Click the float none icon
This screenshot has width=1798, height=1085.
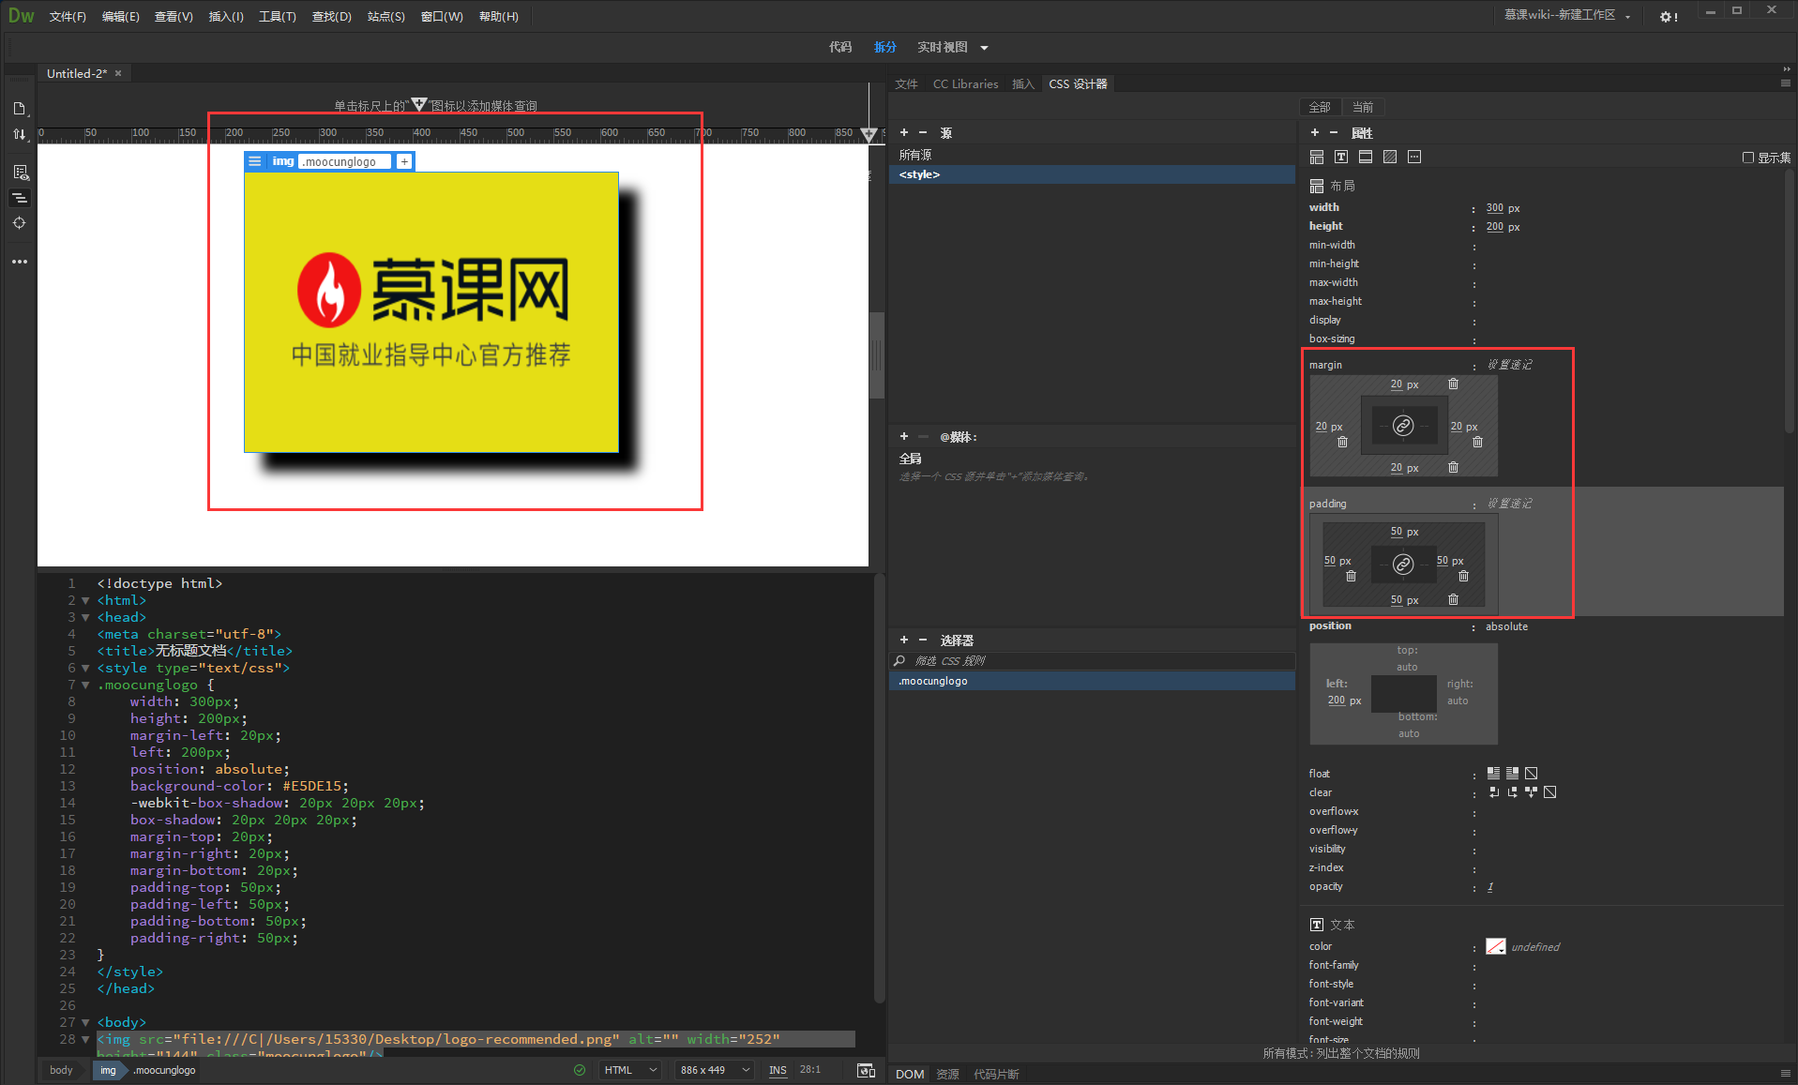coord(1531,774)
